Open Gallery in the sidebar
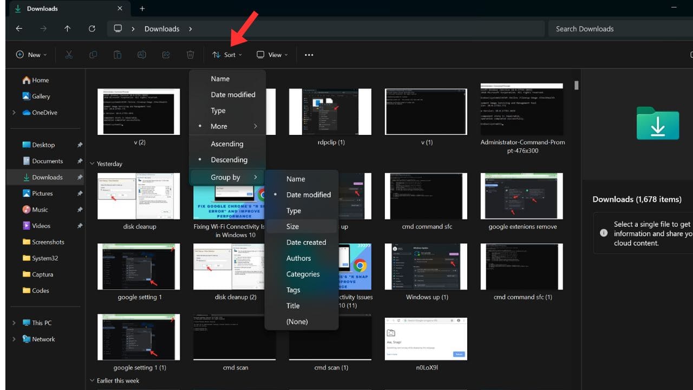Screen dimensions: 693x390 click(x=36, y=96)
